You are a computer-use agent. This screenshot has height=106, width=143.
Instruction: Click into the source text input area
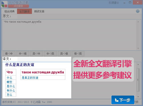[x=69, y=35]
